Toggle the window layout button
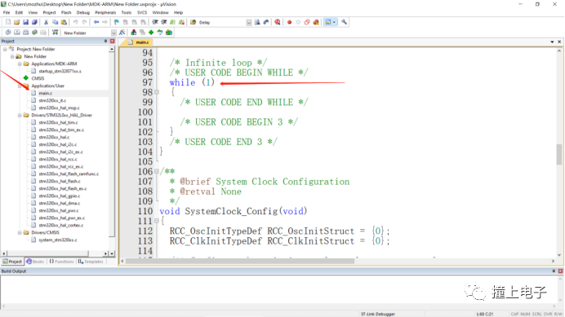The width and height of the screenshot is (565, 317). click(x=328, y=22)
